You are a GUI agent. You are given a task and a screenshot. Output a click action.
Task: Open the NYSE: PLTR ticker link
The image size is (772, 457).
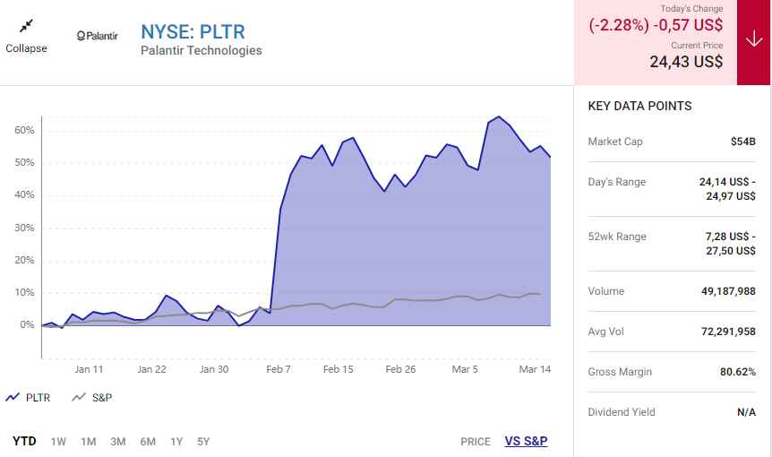click(x=193, y=30)
